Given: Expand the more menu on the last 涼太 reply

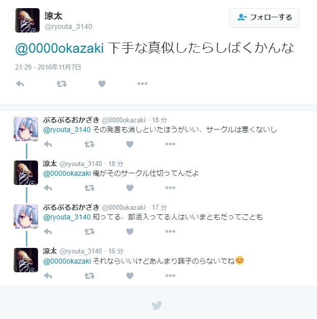Looking at the screenshot, I should pos(170,276).
